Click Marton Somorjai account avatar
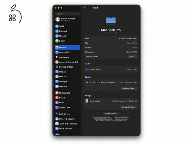Screen dimensions: 193x145 [x=58, y=19]
